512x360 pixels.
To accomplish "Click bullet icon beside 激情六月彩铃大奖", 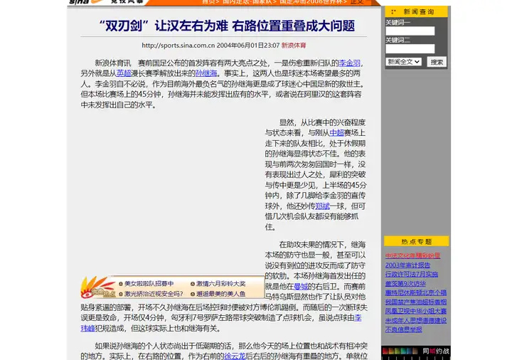I will 192,283.
